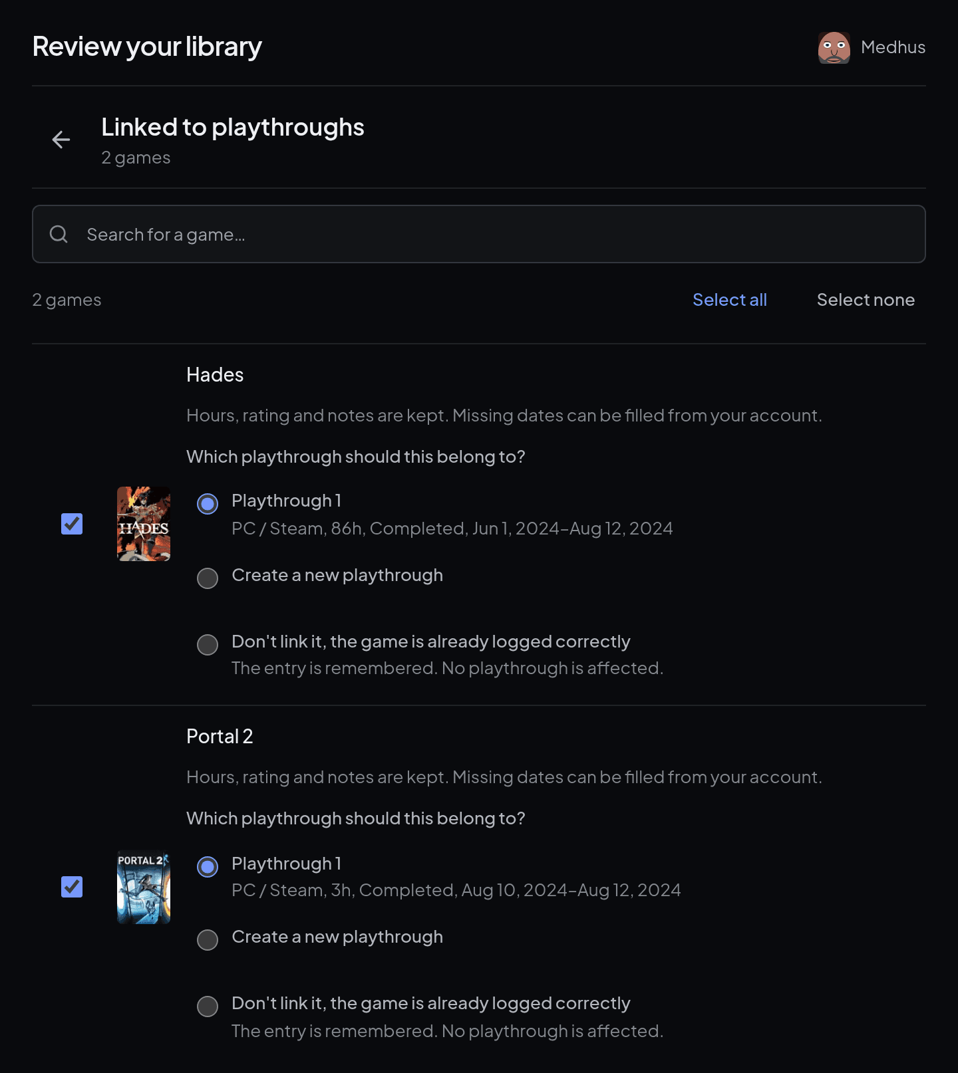Uncheck the Portal 2 game checkbox
Viewport: 958px width, 1073px height.
click(x=72, y=887)
